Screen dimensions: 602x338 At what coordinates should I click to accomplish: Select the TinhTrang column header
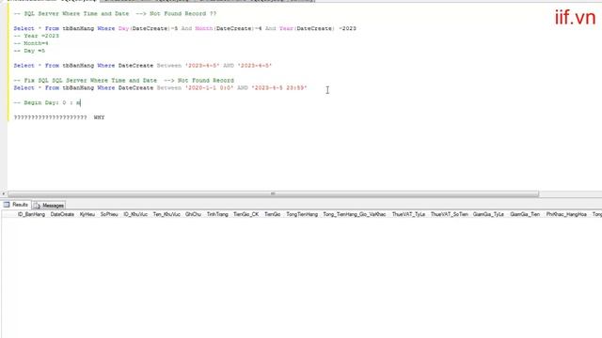[x=217, y=214]
